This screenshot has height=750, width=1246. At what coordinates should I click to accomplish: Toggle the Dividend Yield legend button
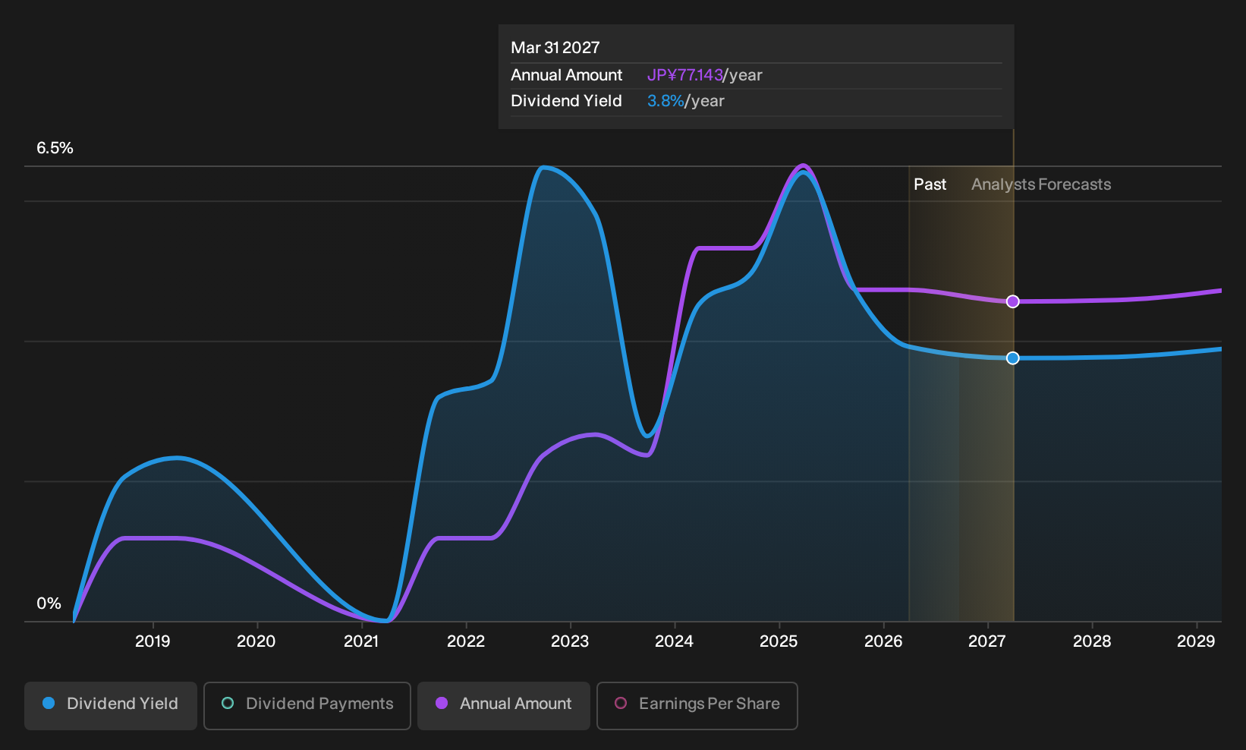coord(111,705)
